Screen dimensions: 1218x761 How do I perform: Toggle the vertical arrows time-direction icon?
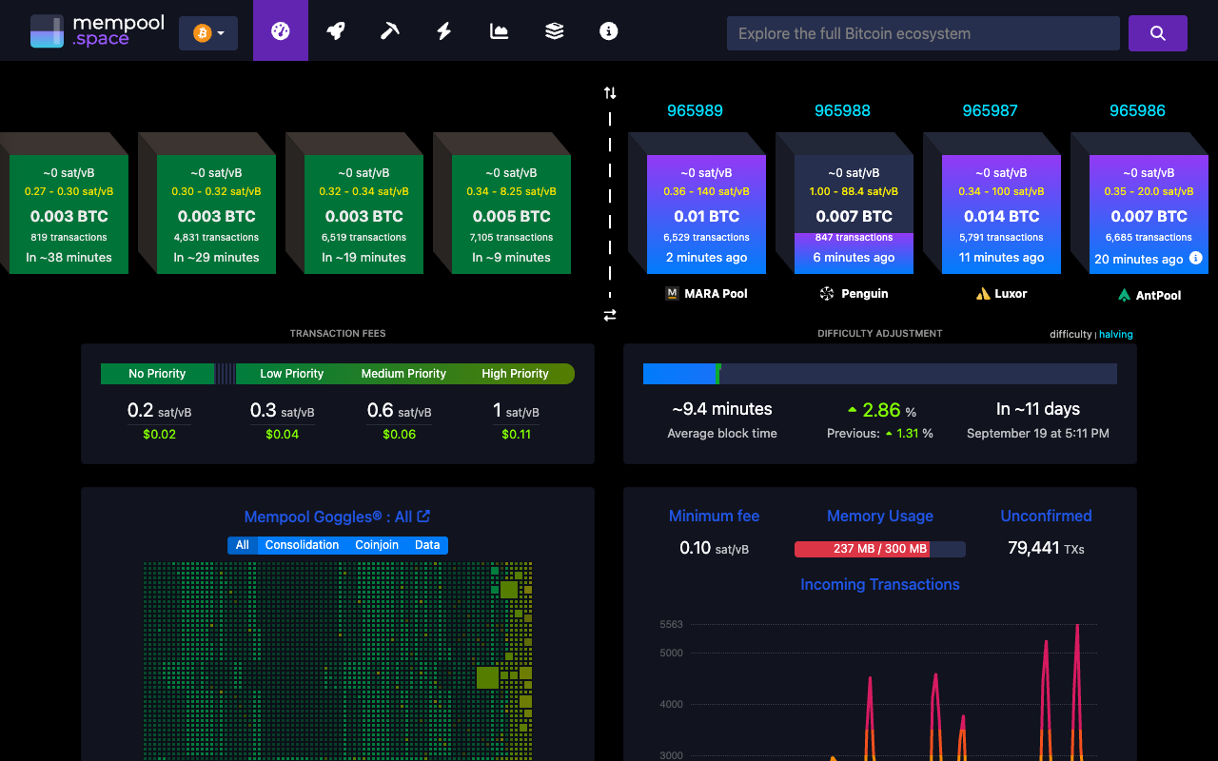click(x=610, y=92)
